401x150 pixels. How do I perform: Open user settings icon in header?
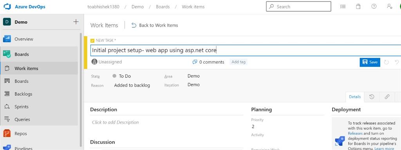tap(390, 7)
